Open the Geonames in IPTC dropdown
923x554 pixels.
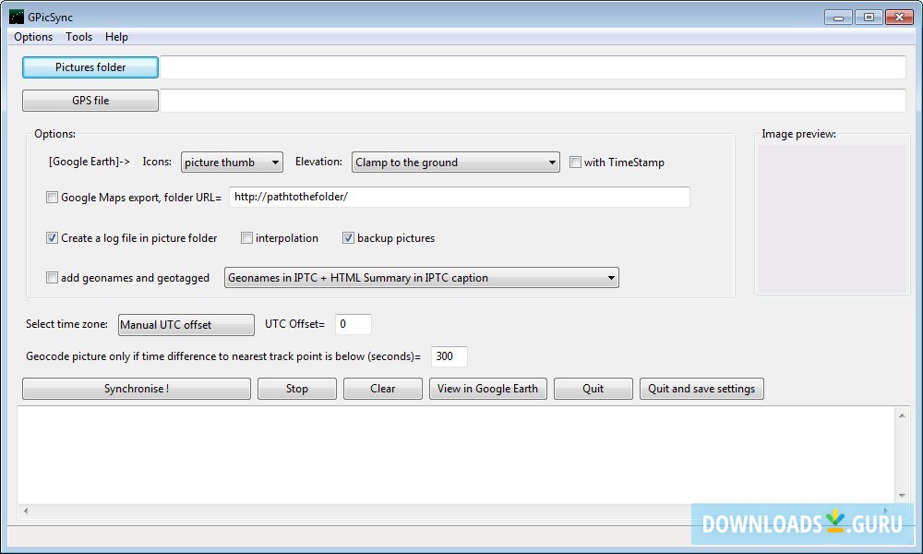point(422,277)
